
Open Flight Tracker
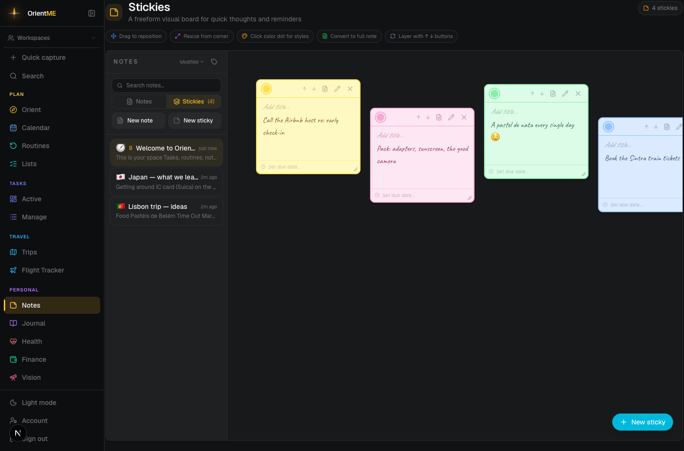pyautogui.click(x=52, y=270)
